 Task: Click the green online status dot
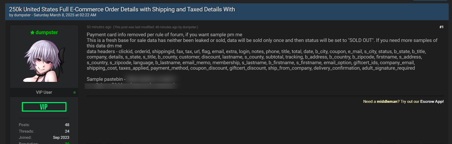(x=75, y=92)
